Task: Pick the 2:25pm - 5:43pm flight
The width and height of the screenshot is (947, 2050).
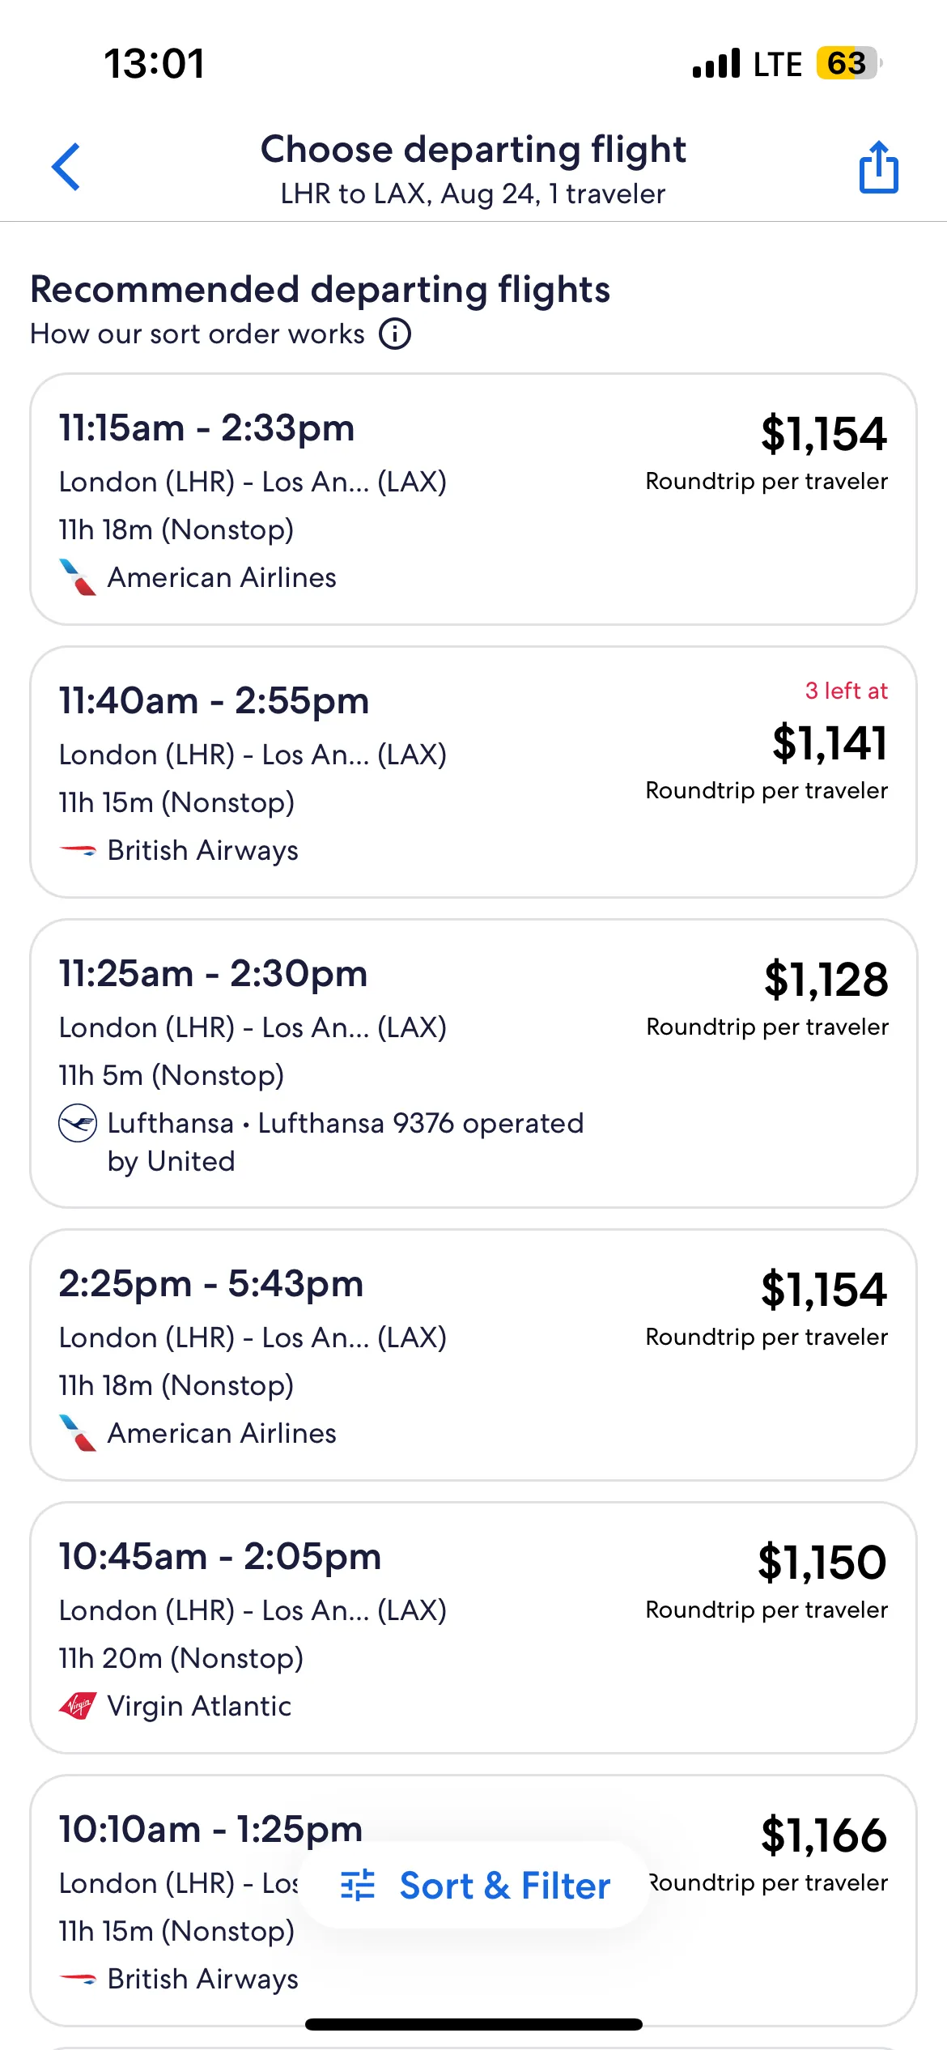Action: tap(211, 1284)
